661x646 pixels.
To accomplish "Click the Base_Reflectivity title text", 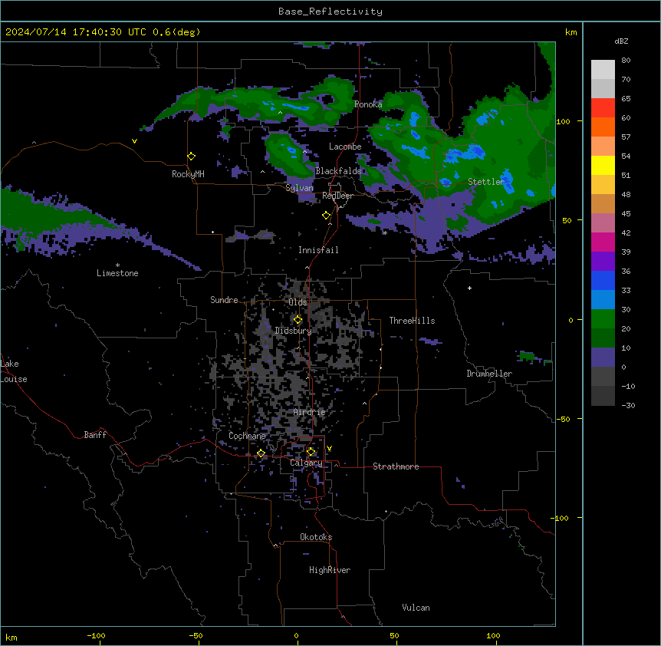I will pyautogui.click(x=330, y=12).
